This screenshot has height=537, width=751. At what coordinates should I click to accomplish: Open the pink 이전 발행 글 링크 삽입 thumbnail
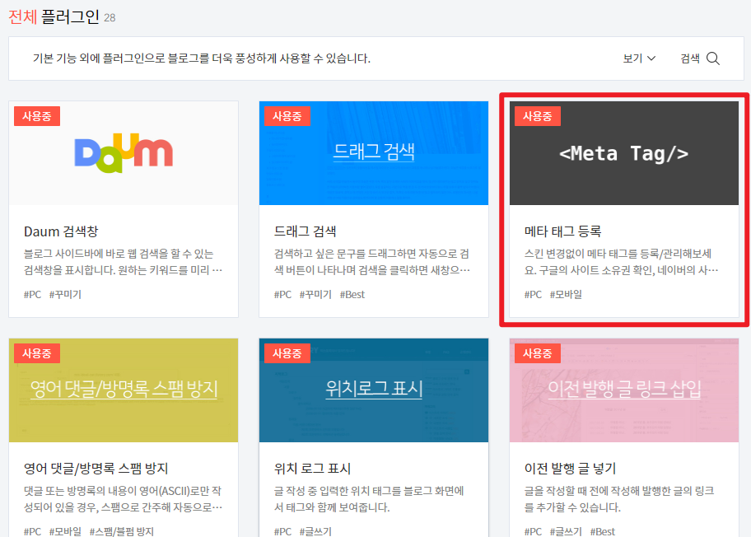click(x=624, y=390)
